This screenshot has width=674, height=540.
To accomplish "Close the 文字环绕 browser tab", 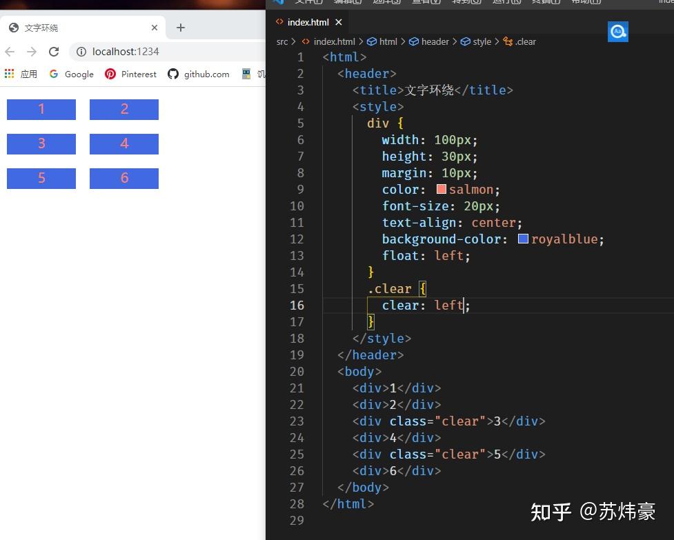I will (x=155, y=28).
